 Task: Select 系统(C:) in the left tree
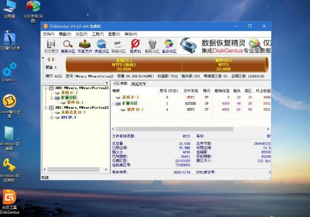pyautogui.click(x=69, y=93)
